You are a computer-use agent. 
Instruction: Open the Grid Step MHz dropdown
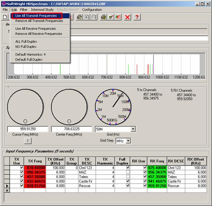(128, 141)
